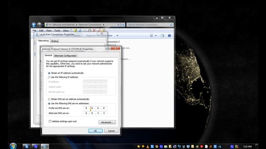Switch to the General tab
Image resolution: width=266 pixels, height=149 pixels.
click(48, 55)
